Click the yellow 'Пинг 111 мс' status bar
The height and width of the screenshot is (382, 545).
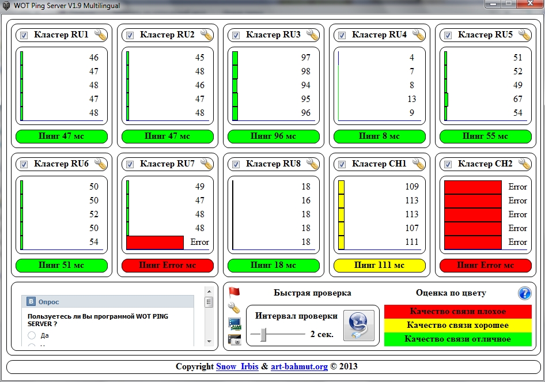(x=379, y=266)
